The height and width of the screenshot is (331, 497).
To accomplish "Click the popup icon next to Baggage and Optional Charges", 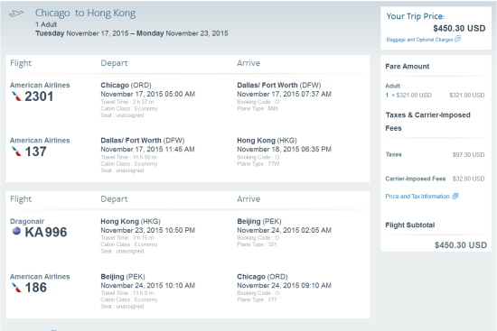I will pos(457,39).
